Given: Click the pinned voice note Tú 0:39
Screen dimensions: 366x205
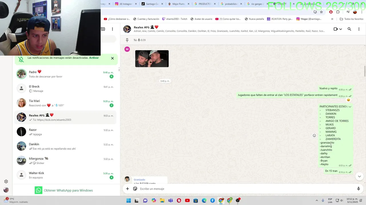Looking at the screenshot, I should click(140, 40).
